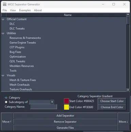The height and width of the screenshot is (132, 131).
Task: Click the MO2 Separator Generator app icon
Action: pyautogui.click(x=5, y=4)
